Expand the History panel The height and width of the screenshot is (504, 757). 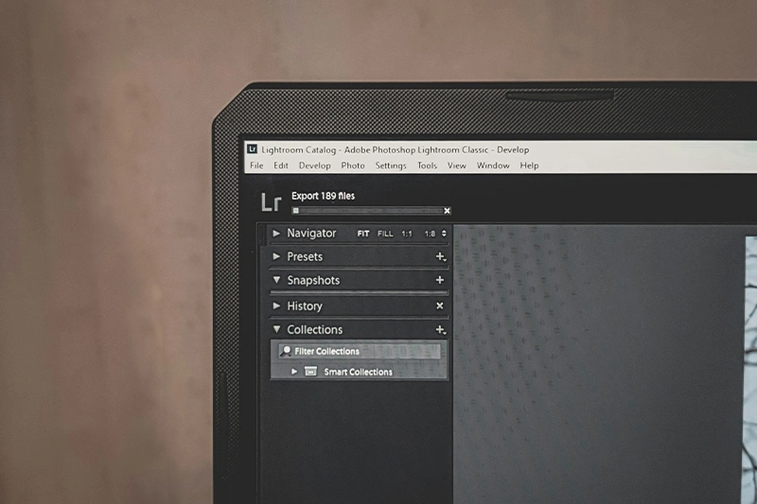pyautogui.click(x=276, y=305)
